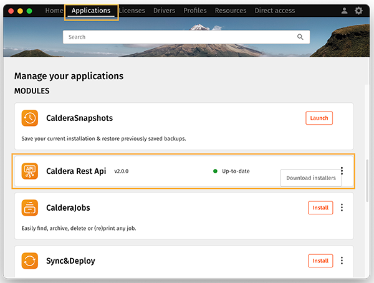The width and height of the screenshot is (374, 283).
Task: Select the Applications tab
Action: point(91,11)
